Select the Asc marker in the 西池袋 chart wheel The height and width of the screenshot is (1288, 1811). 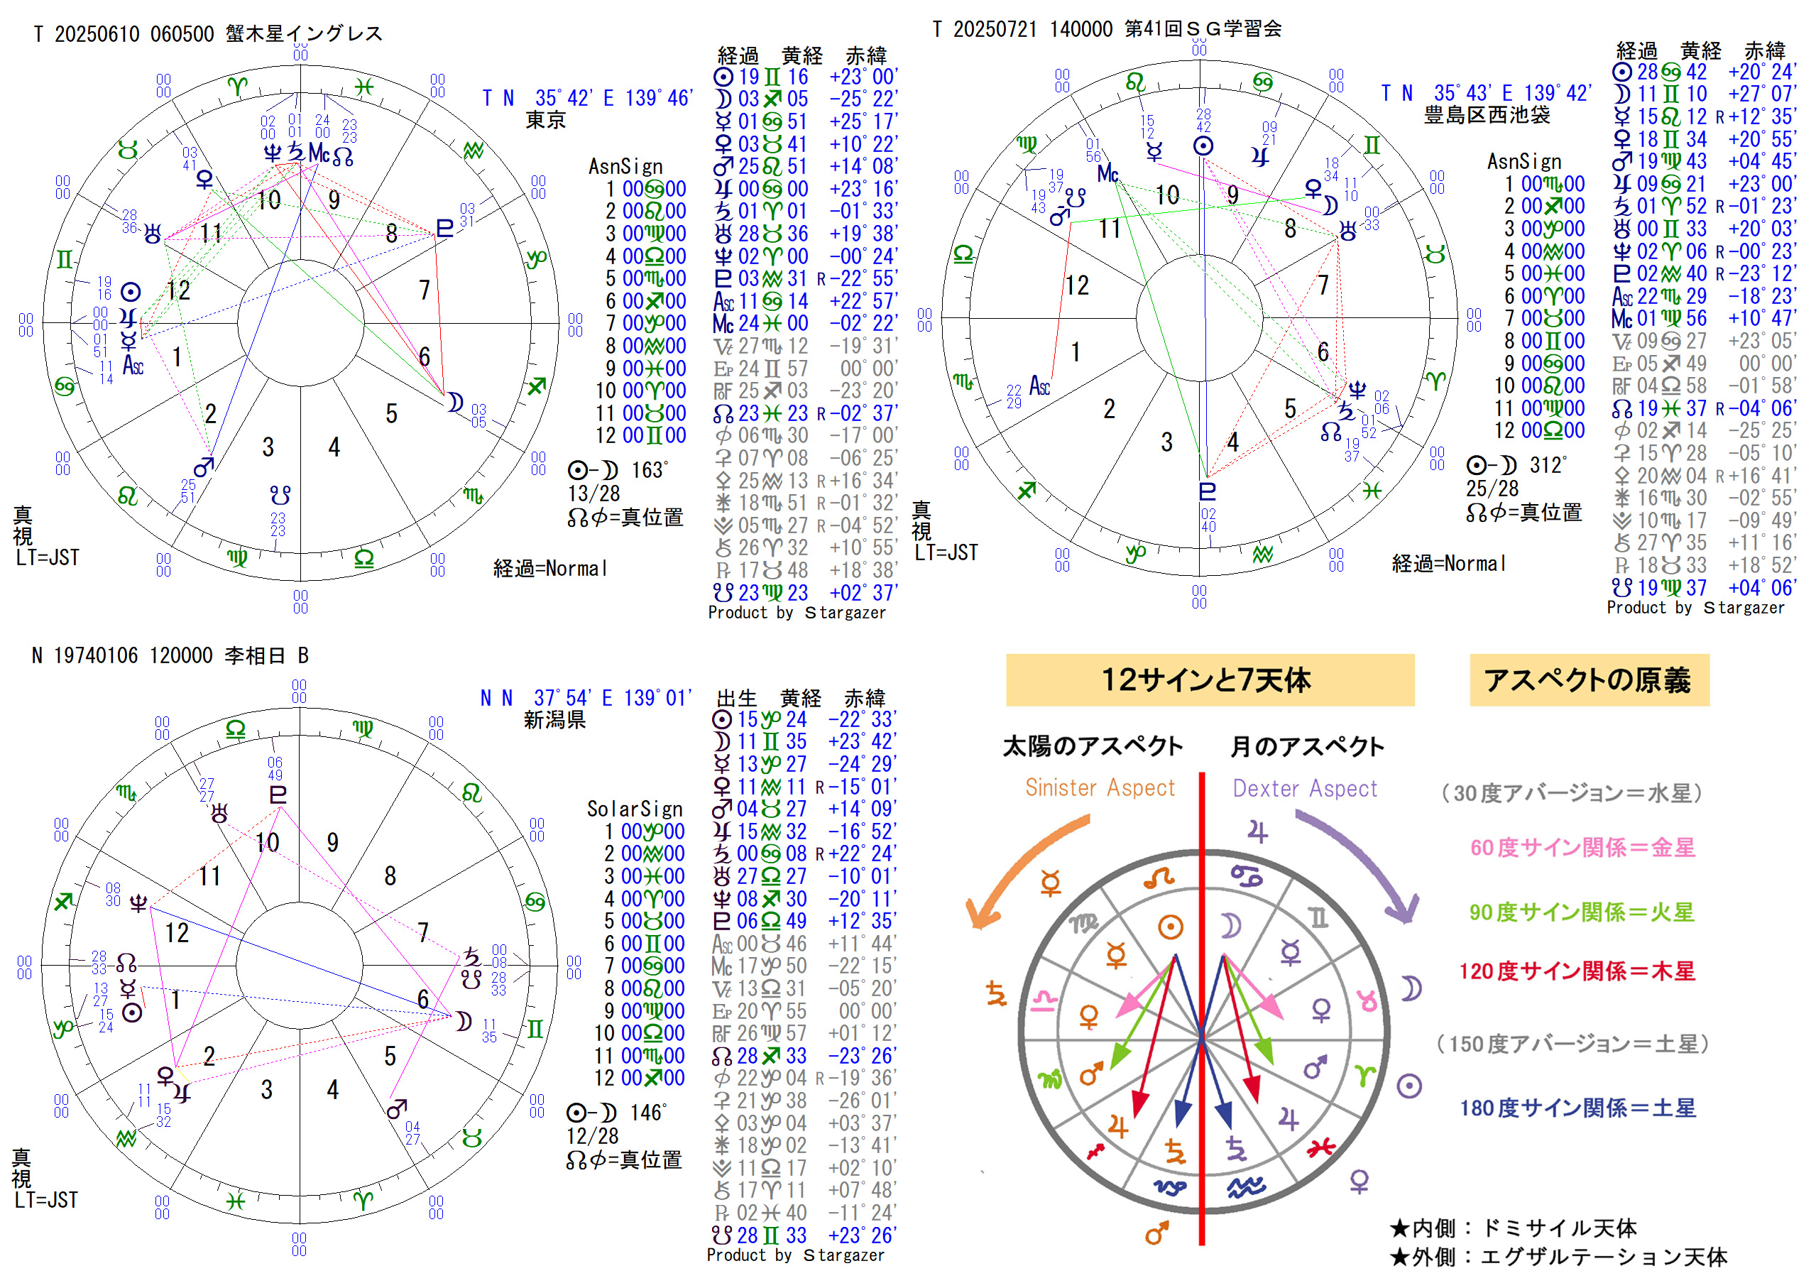(x=1039, y=386)
